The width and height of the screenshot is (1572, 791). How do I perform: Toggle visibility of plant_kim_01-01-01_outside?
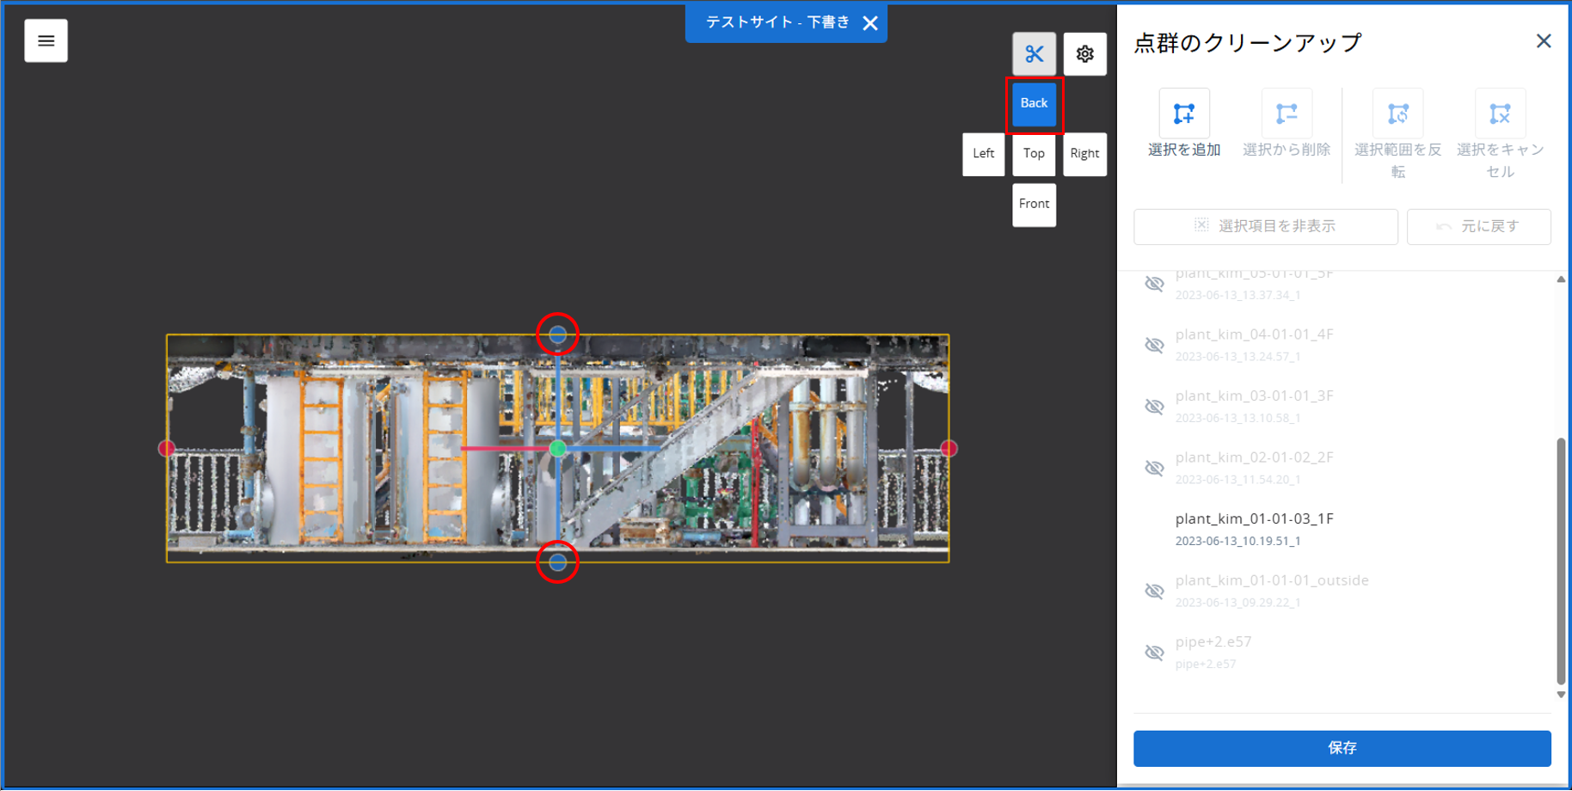[x=1154, y=591]
